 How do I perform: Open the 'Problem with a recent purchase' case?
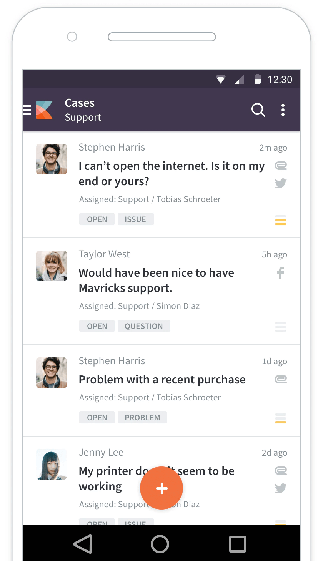[162, 380]
